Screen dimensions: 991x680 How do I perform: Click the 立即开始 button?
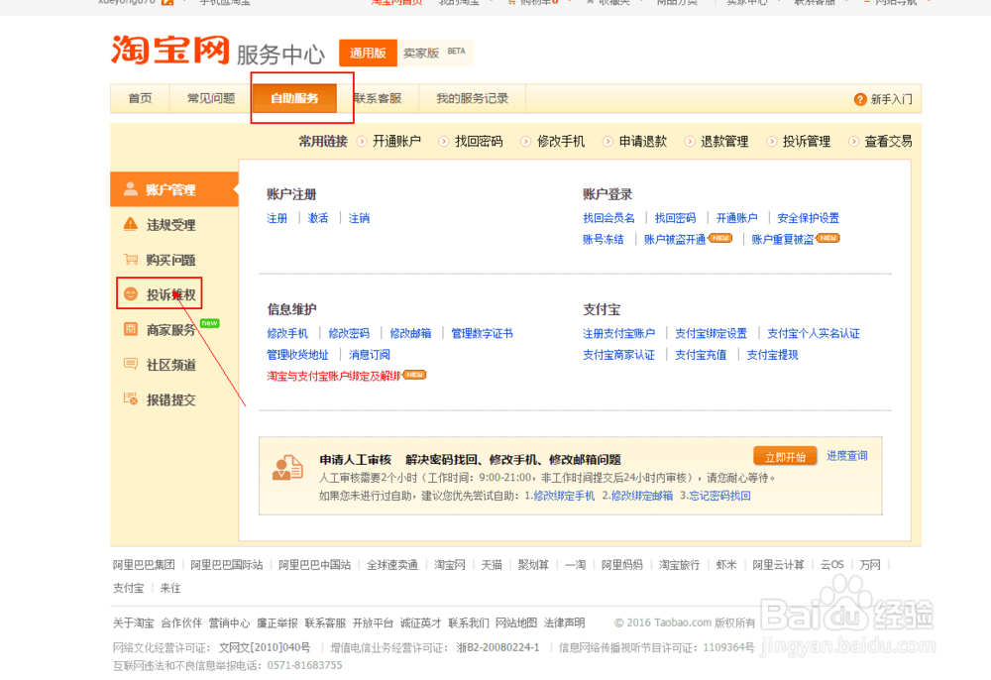click(x=785, y=455)
